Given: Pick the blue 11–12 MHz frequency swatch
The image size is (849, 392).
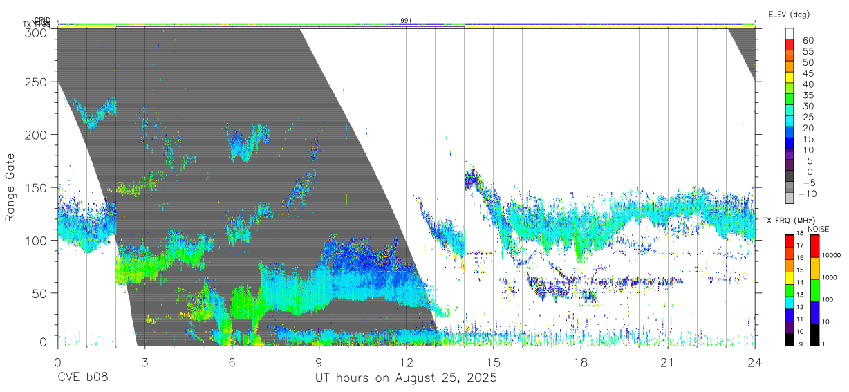Looking at the screenshot, I should pos(790,315).
